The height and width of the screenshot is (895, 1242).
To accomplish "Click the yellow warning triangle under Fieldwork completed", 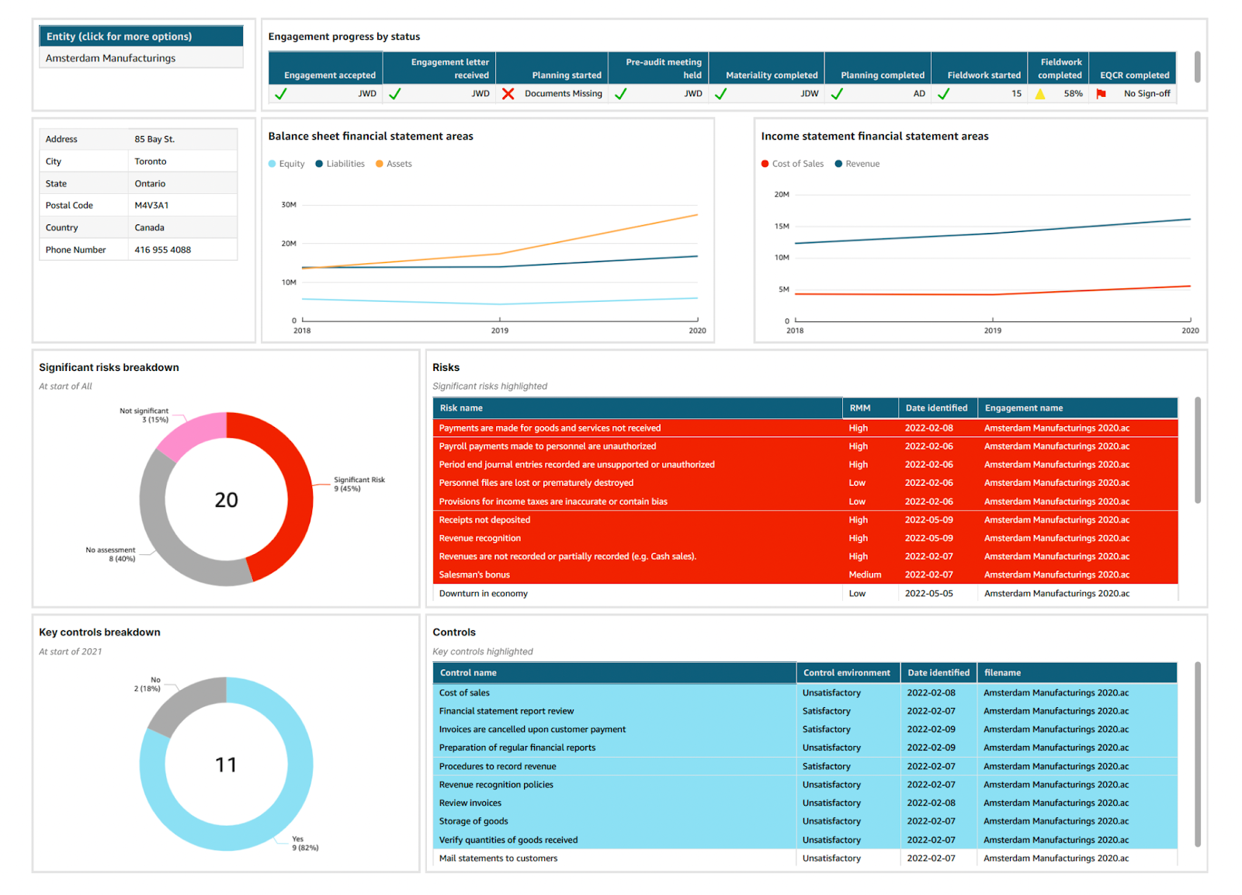I will pos(1039,94).
